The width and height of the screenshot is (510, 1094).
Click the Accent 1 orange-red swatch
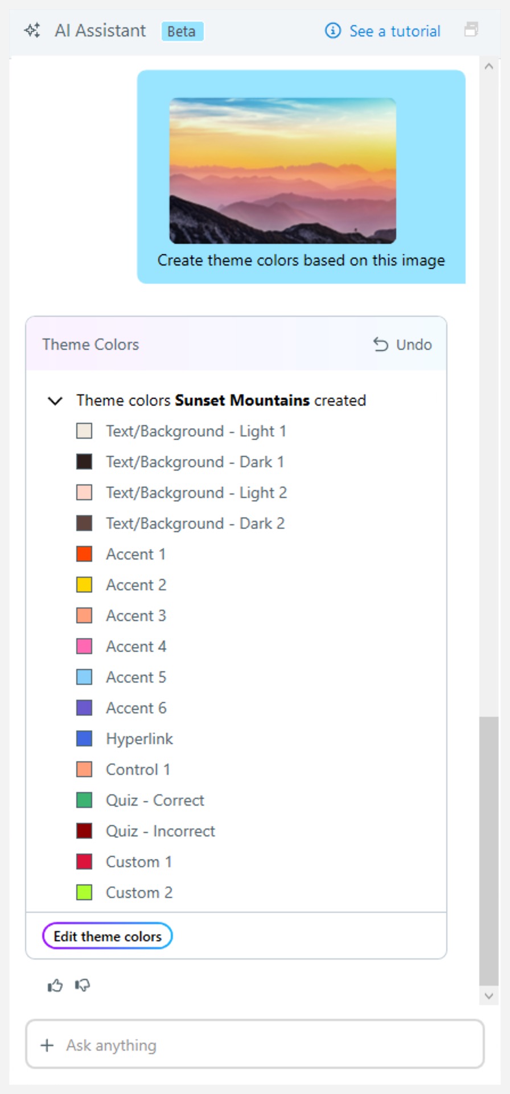coord(84,554)
